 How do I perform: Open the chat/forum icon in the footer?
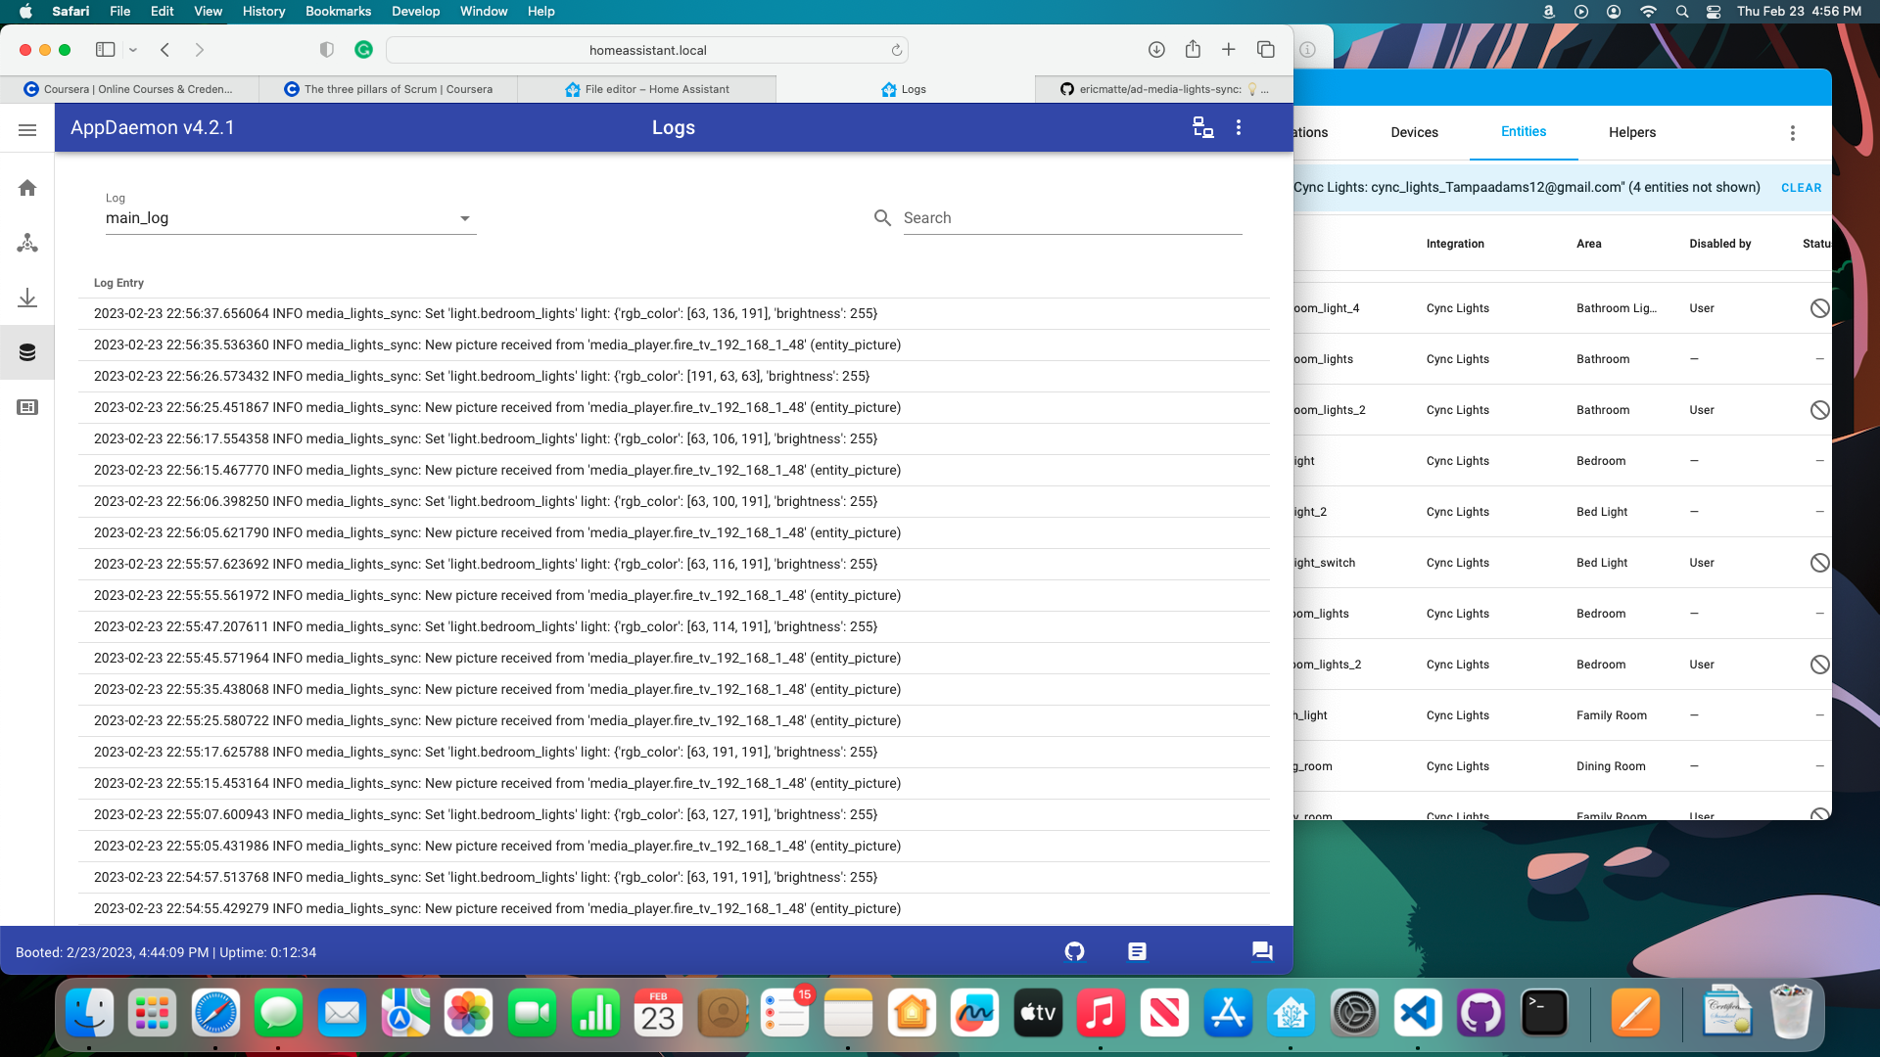pyautogui.click(x=1261, y=950)
